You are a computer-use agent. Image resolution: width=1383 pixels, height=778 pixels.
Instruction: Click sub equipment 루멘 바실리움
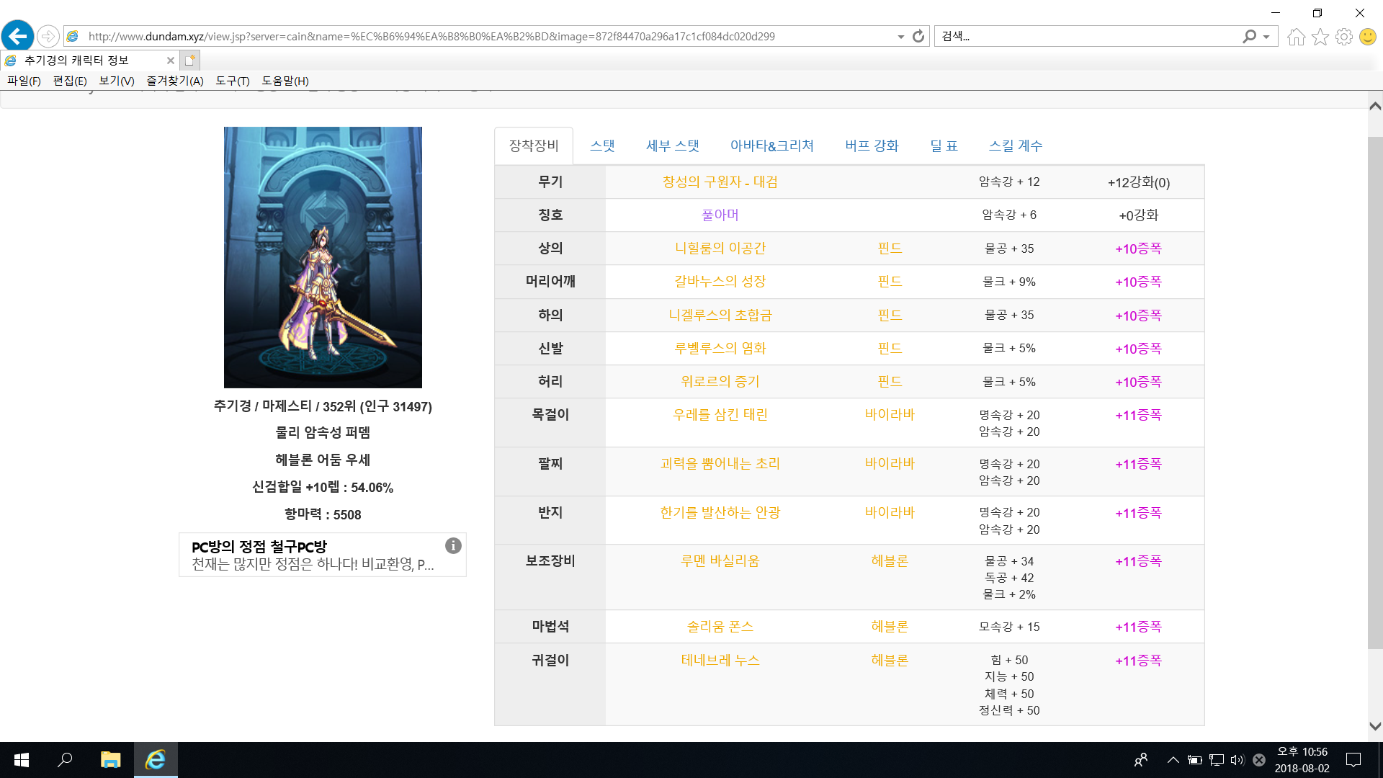[x=720, y=560]
